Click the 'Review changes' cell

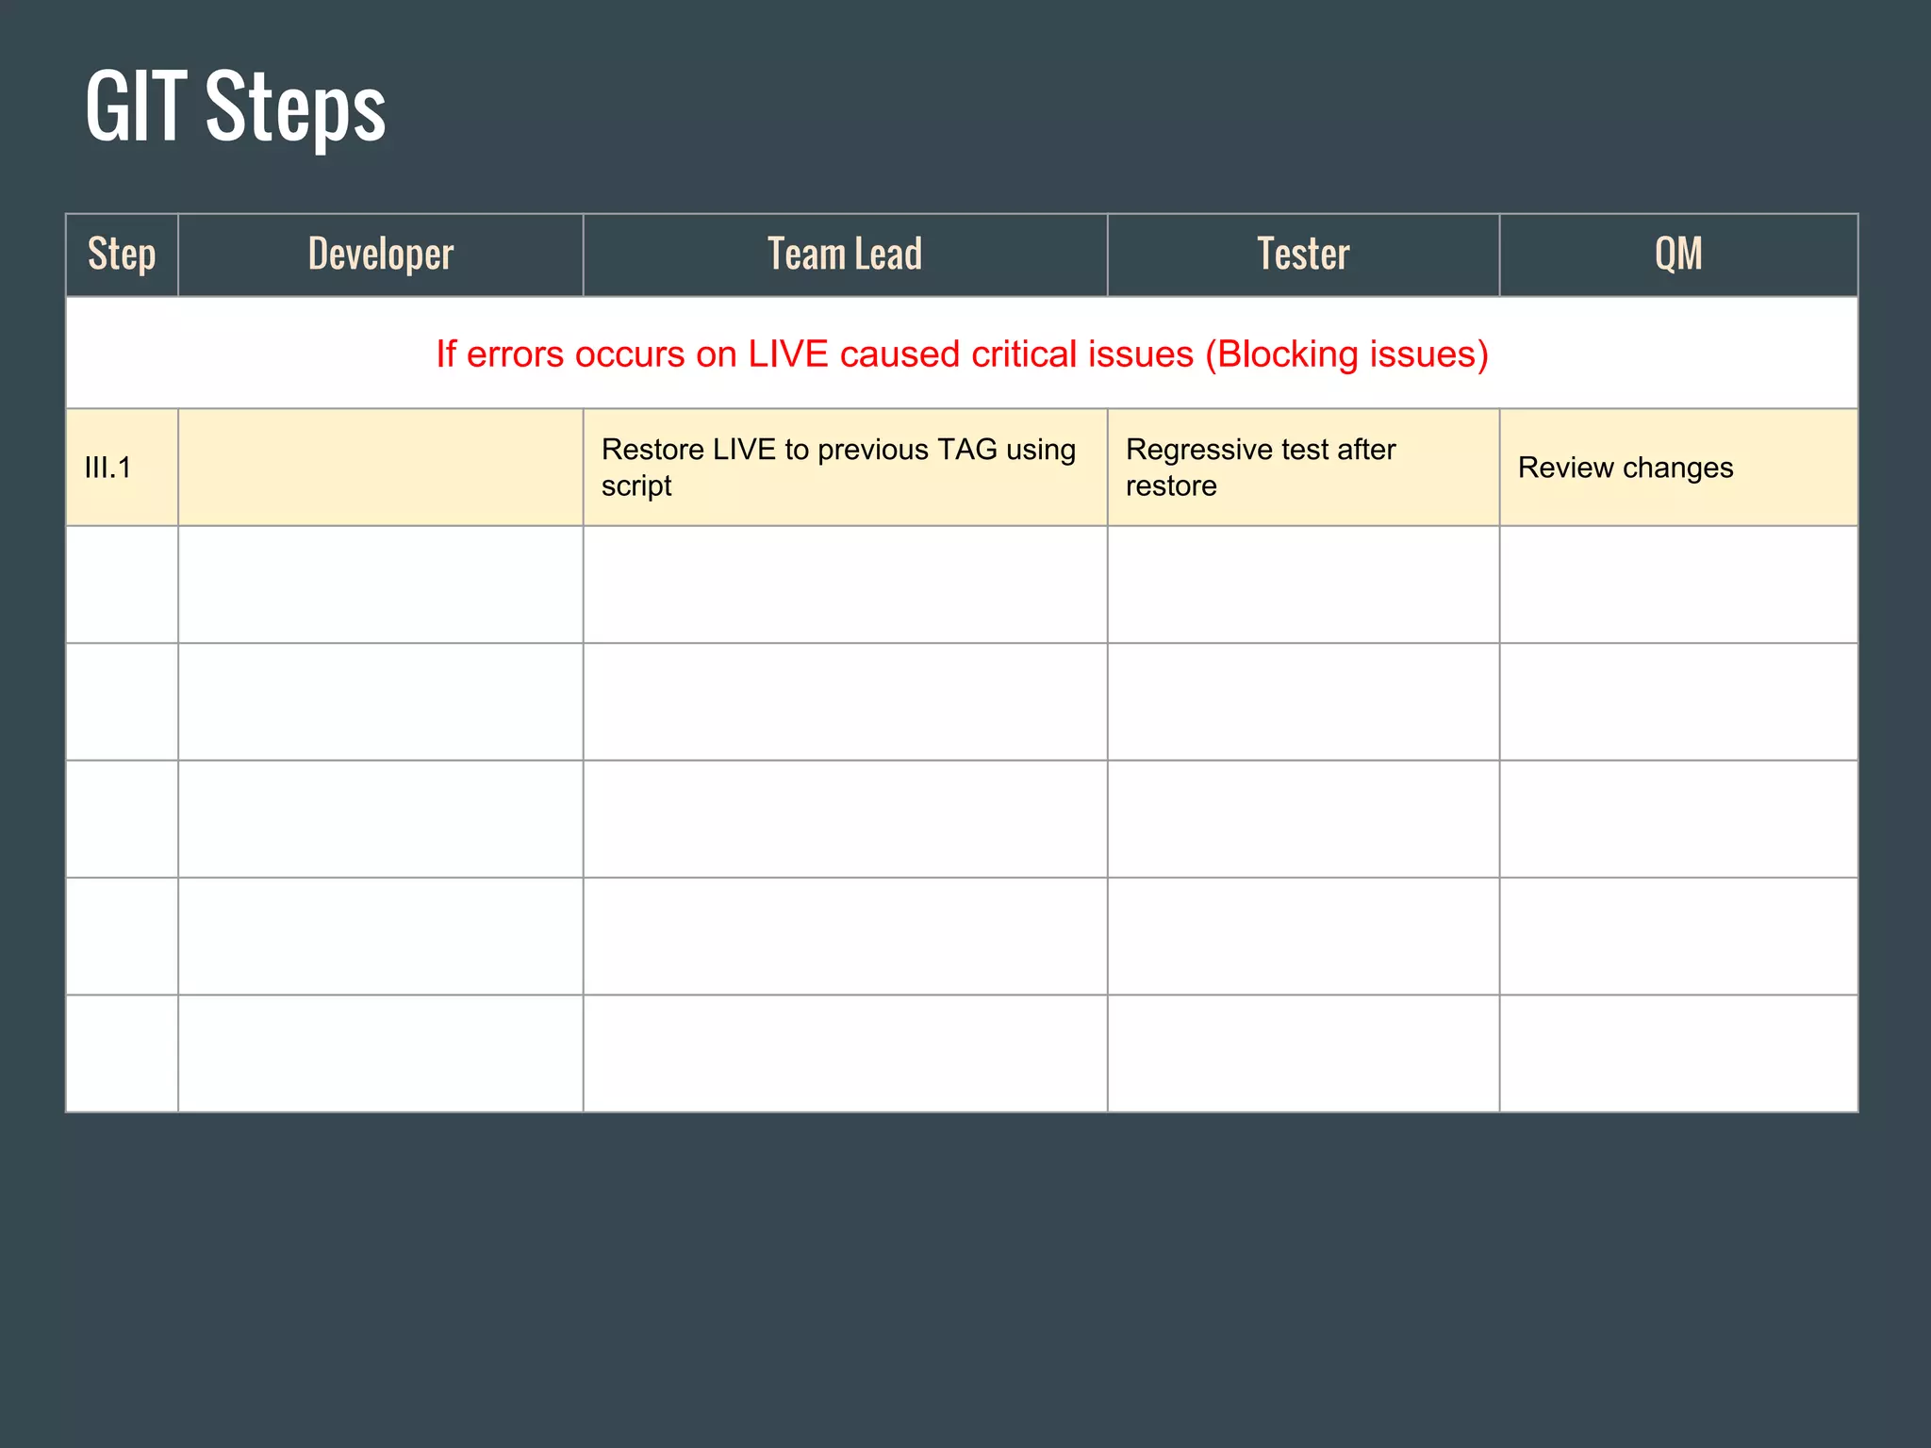tap(1678, 468)
